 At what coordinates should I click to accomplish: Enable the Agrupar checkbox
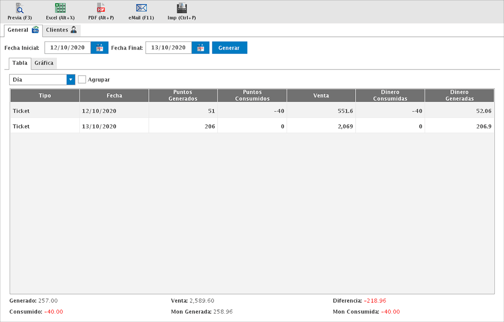[x=82, y=80]
